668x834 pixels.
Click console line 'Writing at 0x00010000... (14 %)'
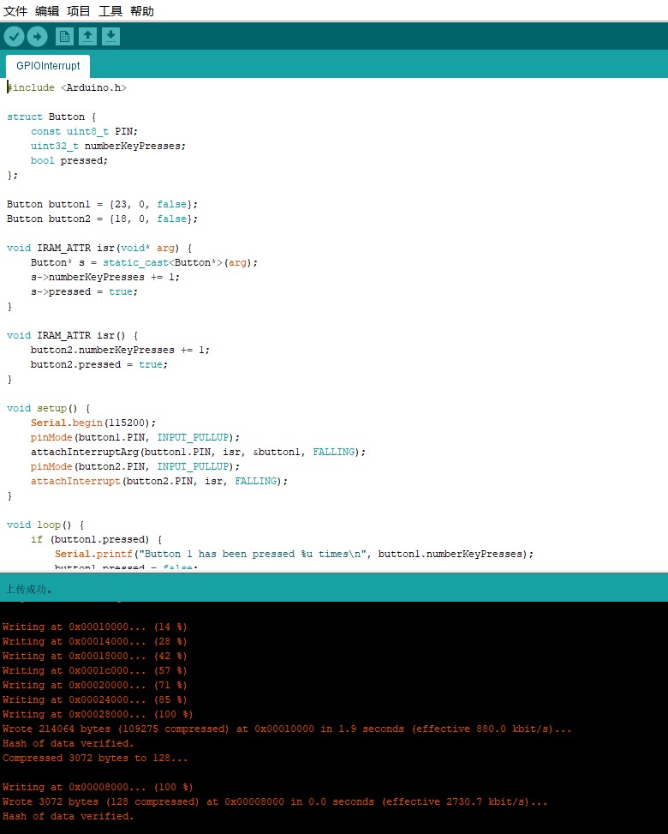pos(94,627)
